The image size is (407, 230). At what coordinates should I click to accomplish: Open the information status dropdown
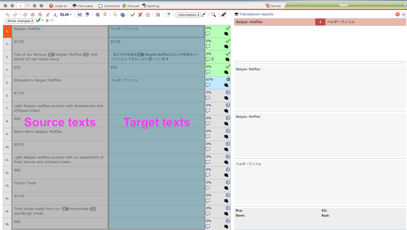point(188,15)
